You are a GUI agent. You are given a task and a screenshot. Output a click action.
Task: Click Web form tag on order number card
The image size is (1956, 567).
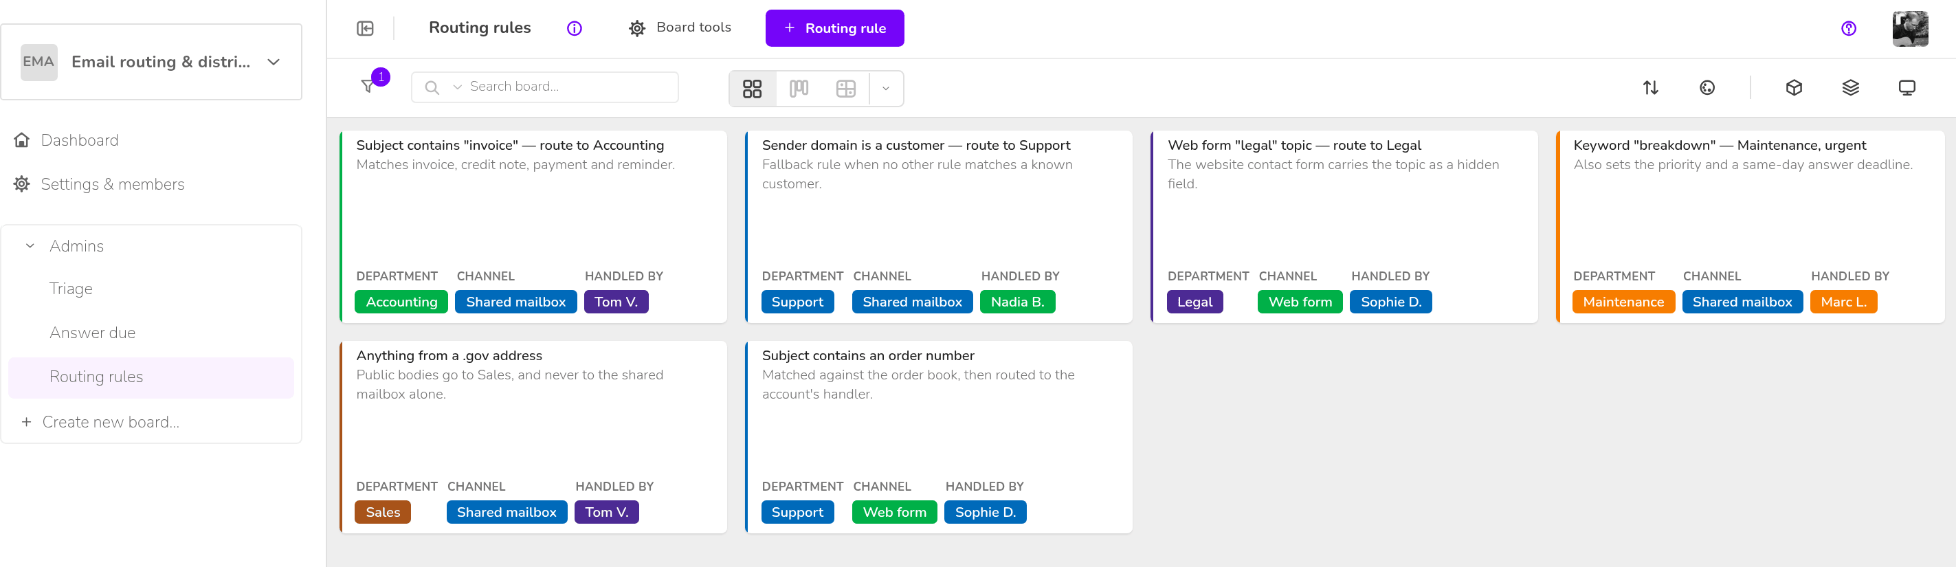pos(894,512)
